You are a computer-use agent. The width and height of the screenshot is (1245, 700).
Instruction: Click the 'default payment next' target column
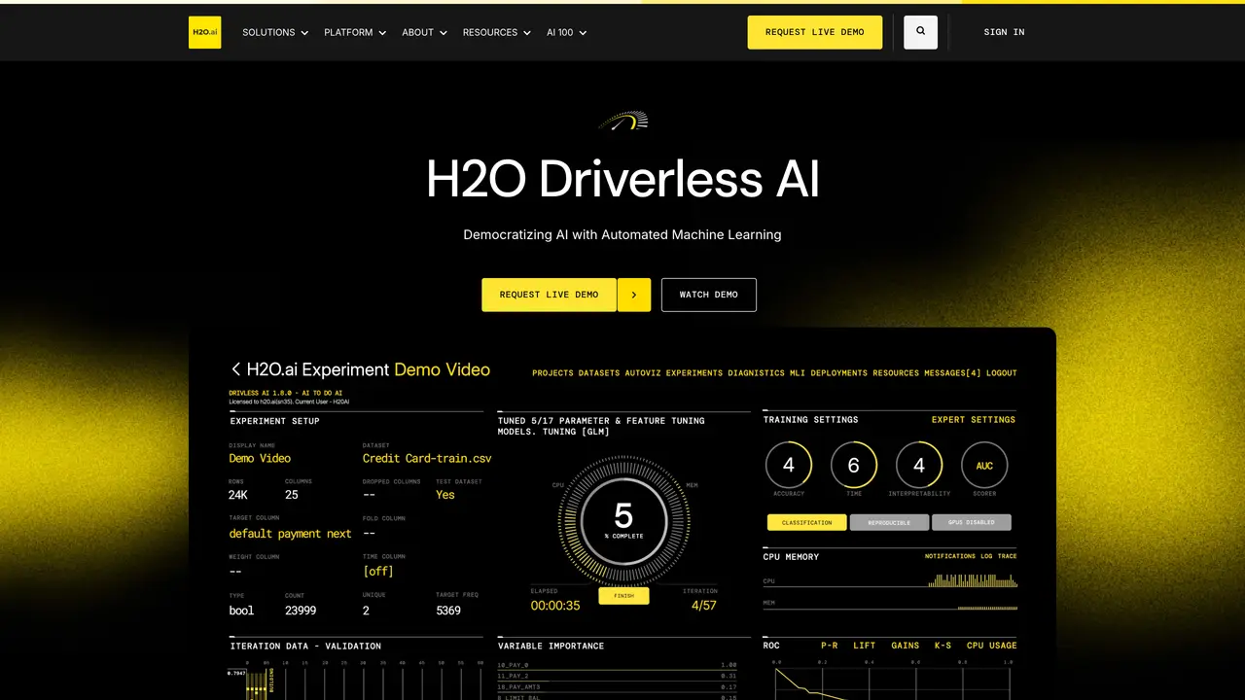(290, 534)
